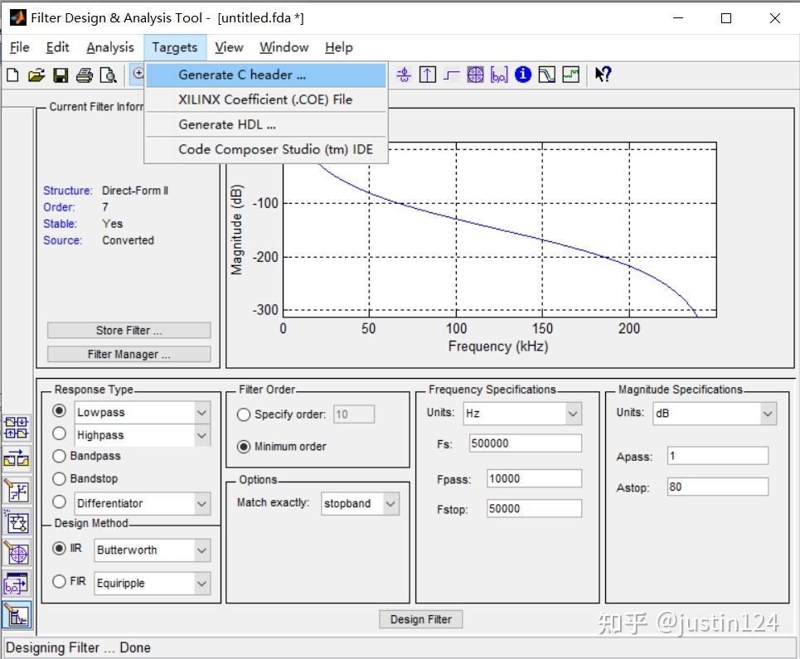
Task: Click the Design Filter sidebar panel icon
Action: coord(17,614)
